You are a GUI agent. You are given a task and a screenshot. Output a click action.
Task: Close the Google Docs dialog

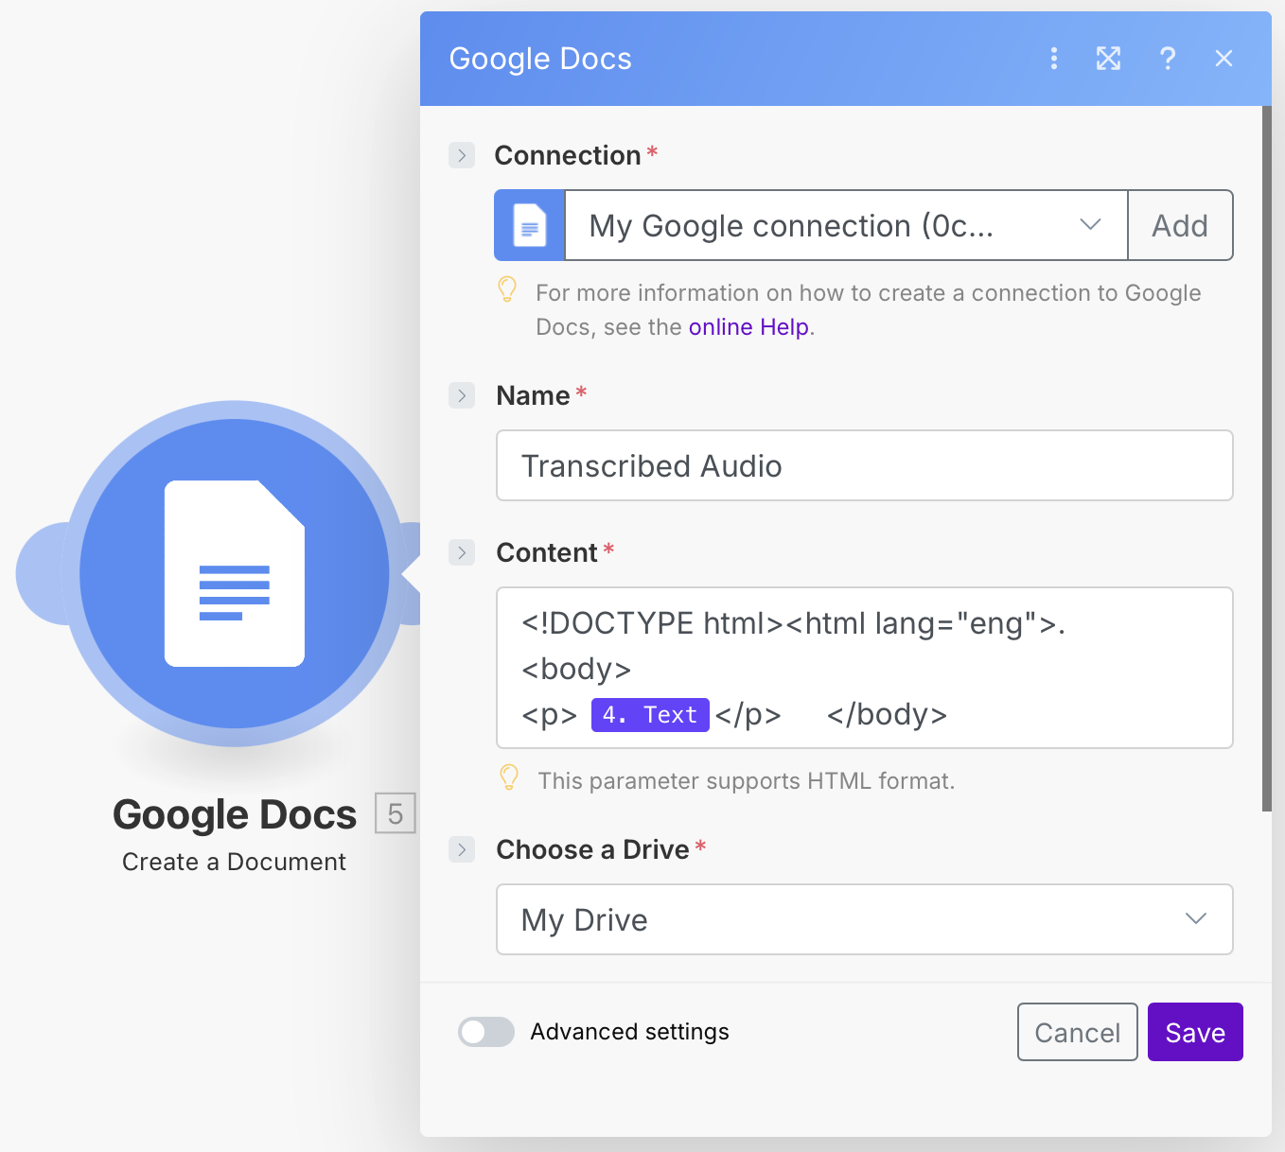coord(1223,59)
